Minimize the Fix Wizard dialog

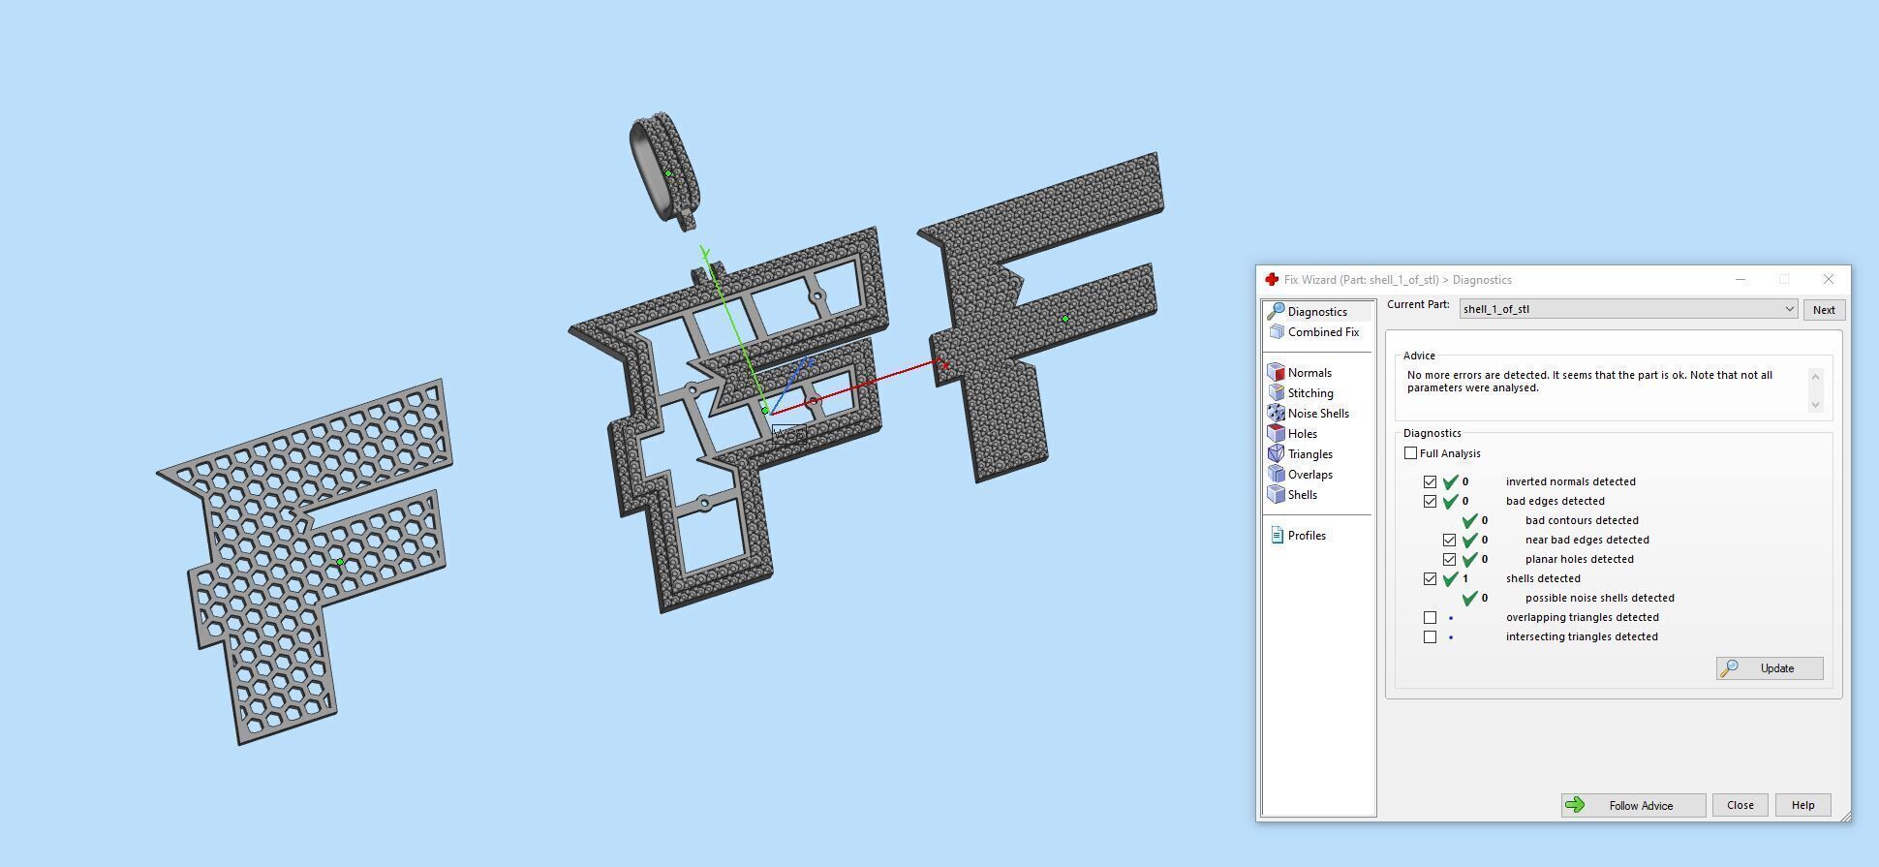coord(1740,280)
